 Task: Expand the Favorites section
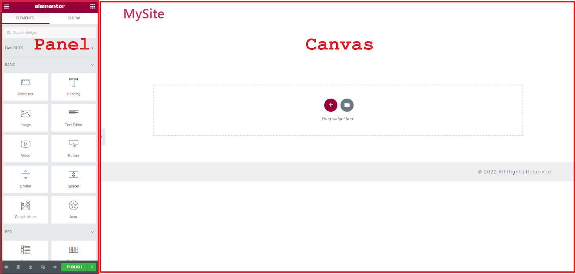(x=92, y=48)
